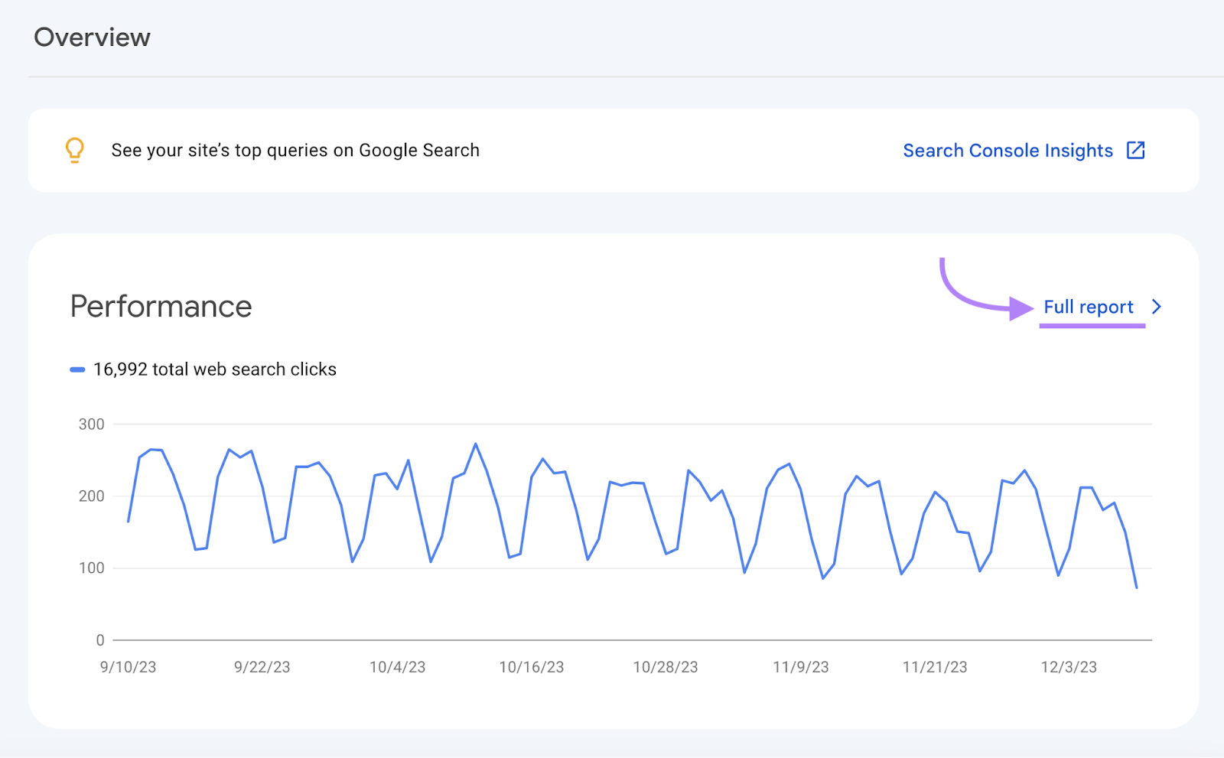Open the Search Console Insights link
Screen dimensions: 1224x758
pyautogui.click(x=1008, y=150)
